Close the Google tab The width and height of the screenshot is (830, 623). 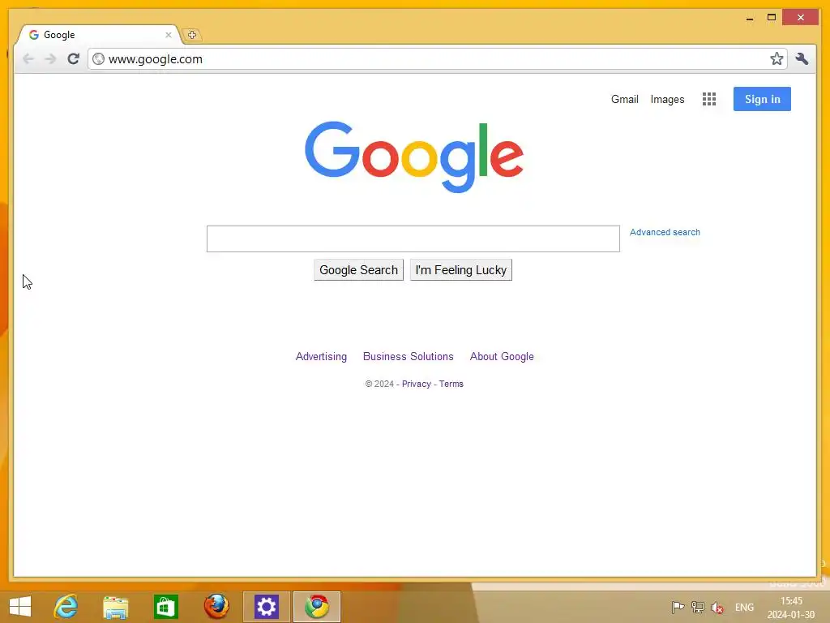169,35
